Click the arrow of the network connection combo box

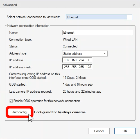pyautogui.click(x=129, y=17)
